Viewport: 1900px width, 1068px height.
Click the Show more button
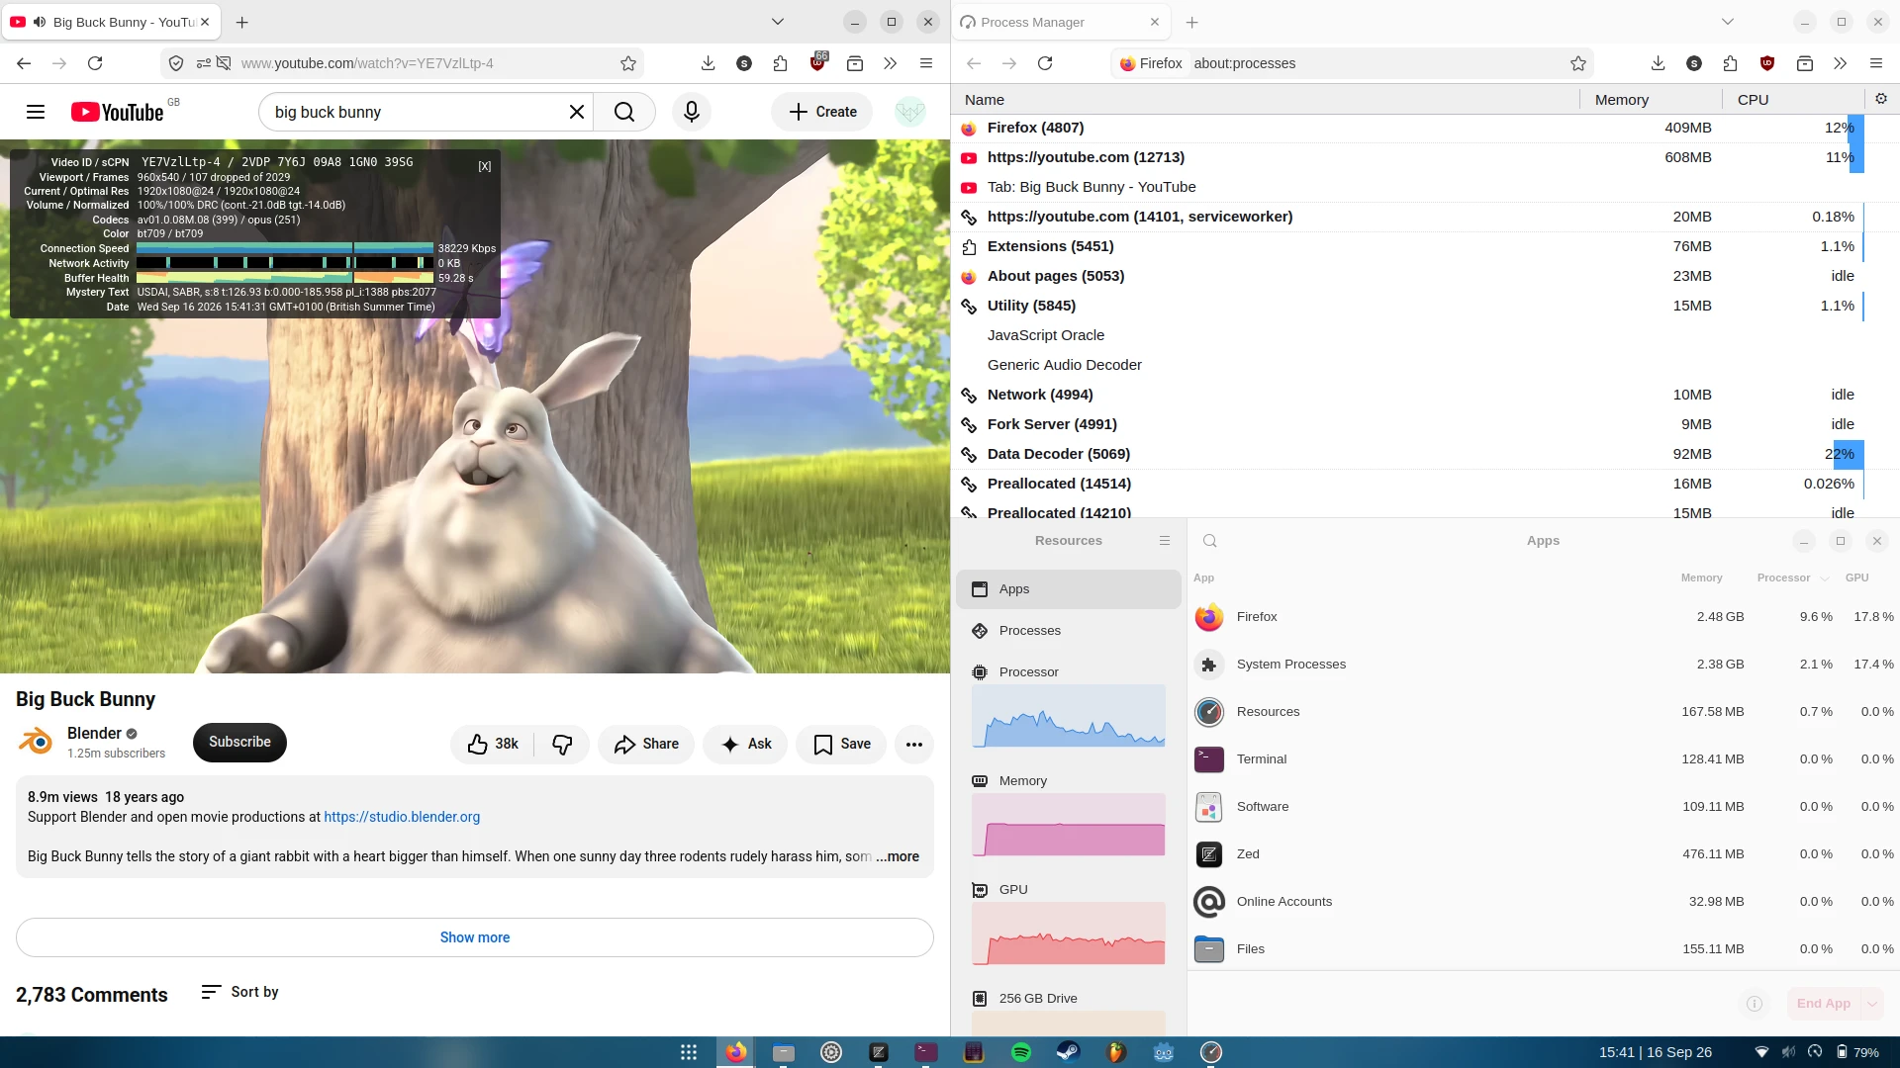tap(475, 937)
